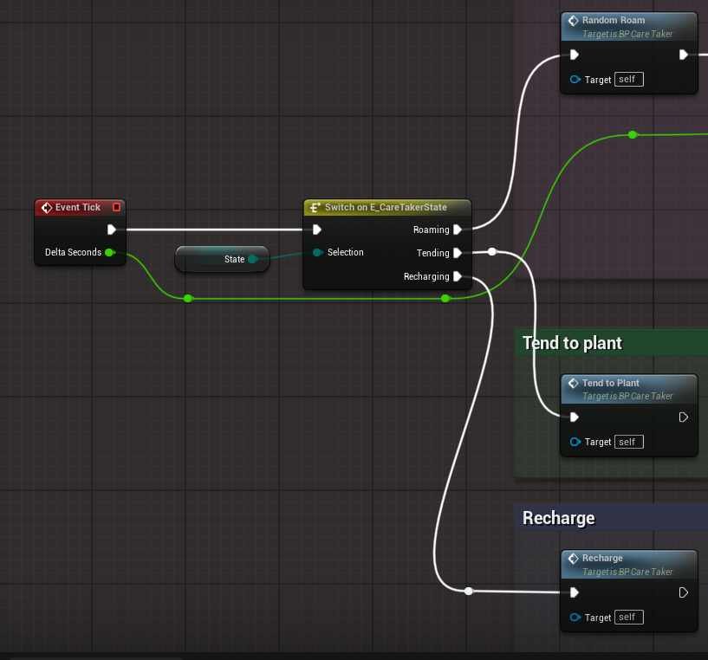Click the white reroute node left of Recharge
This screenshot has width=708, height=660.
pyautogui.click(x=469, y=591)
